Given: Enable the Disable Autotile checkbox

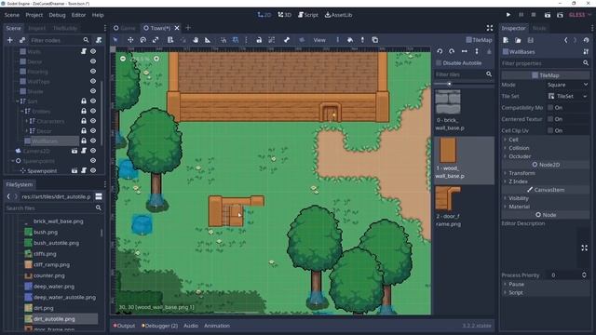Looking at the screenshot, I should [439, 63].
